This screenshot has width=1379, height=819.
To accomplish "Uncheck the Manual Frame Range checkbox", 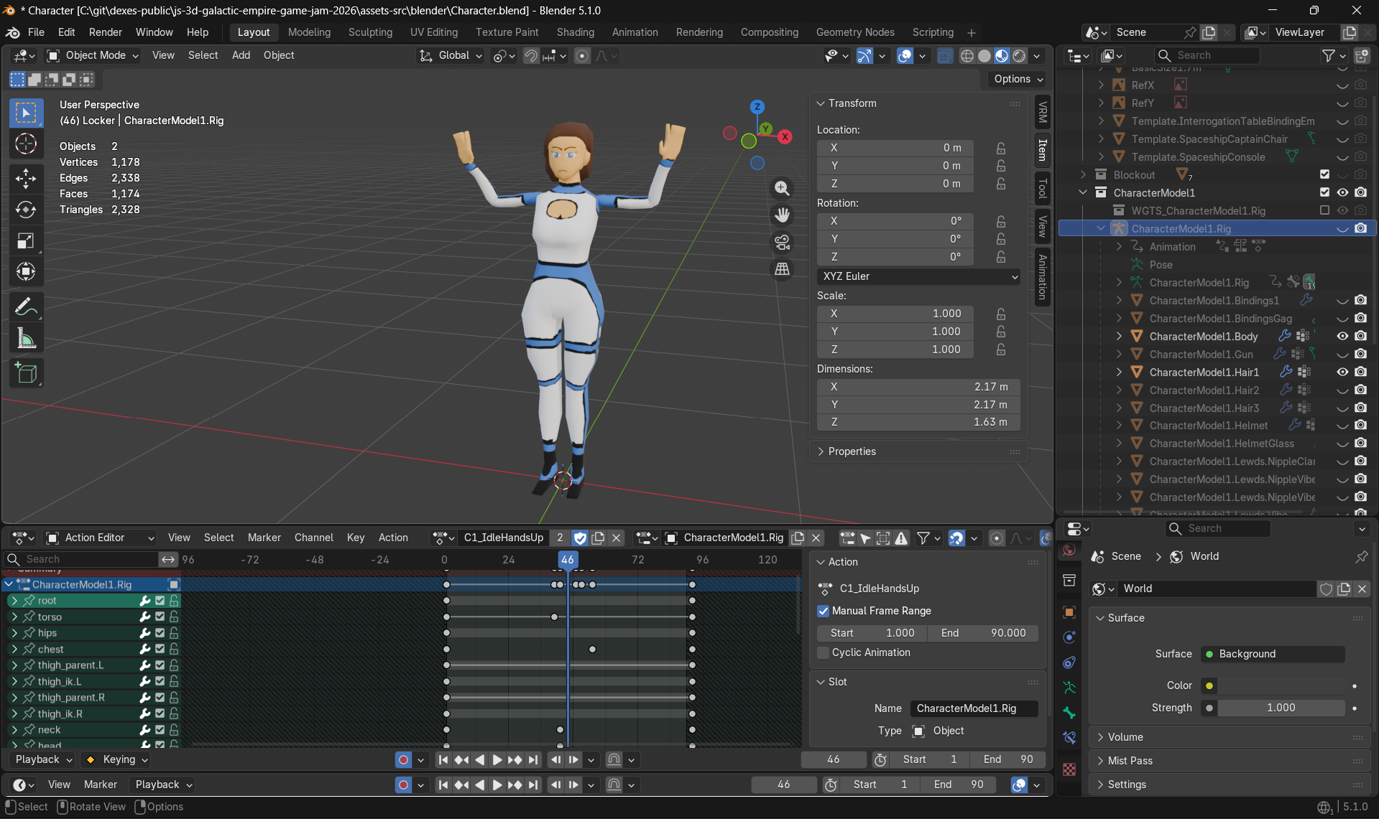I will coord(824,611).
